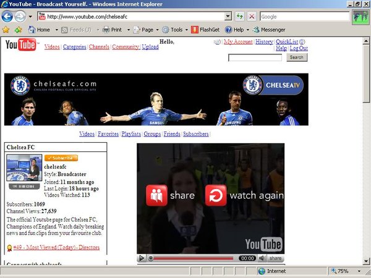Click the Chelsea TV badge in banner
This screenshot has height=278, width=371.
coord(273,85)
